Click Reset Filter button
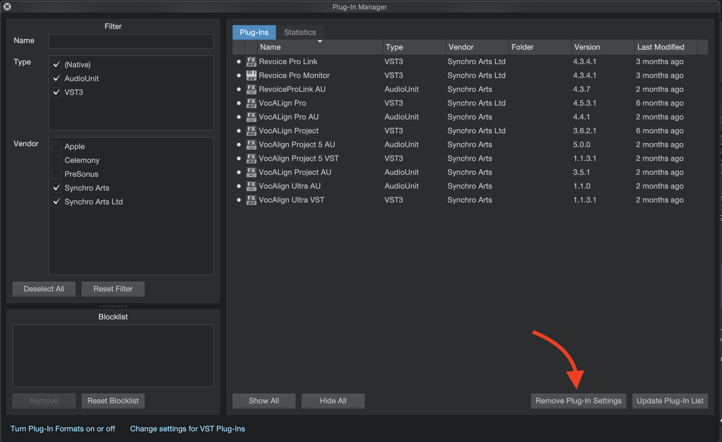This screenshot has height=442, width=722. click(113, 289)
